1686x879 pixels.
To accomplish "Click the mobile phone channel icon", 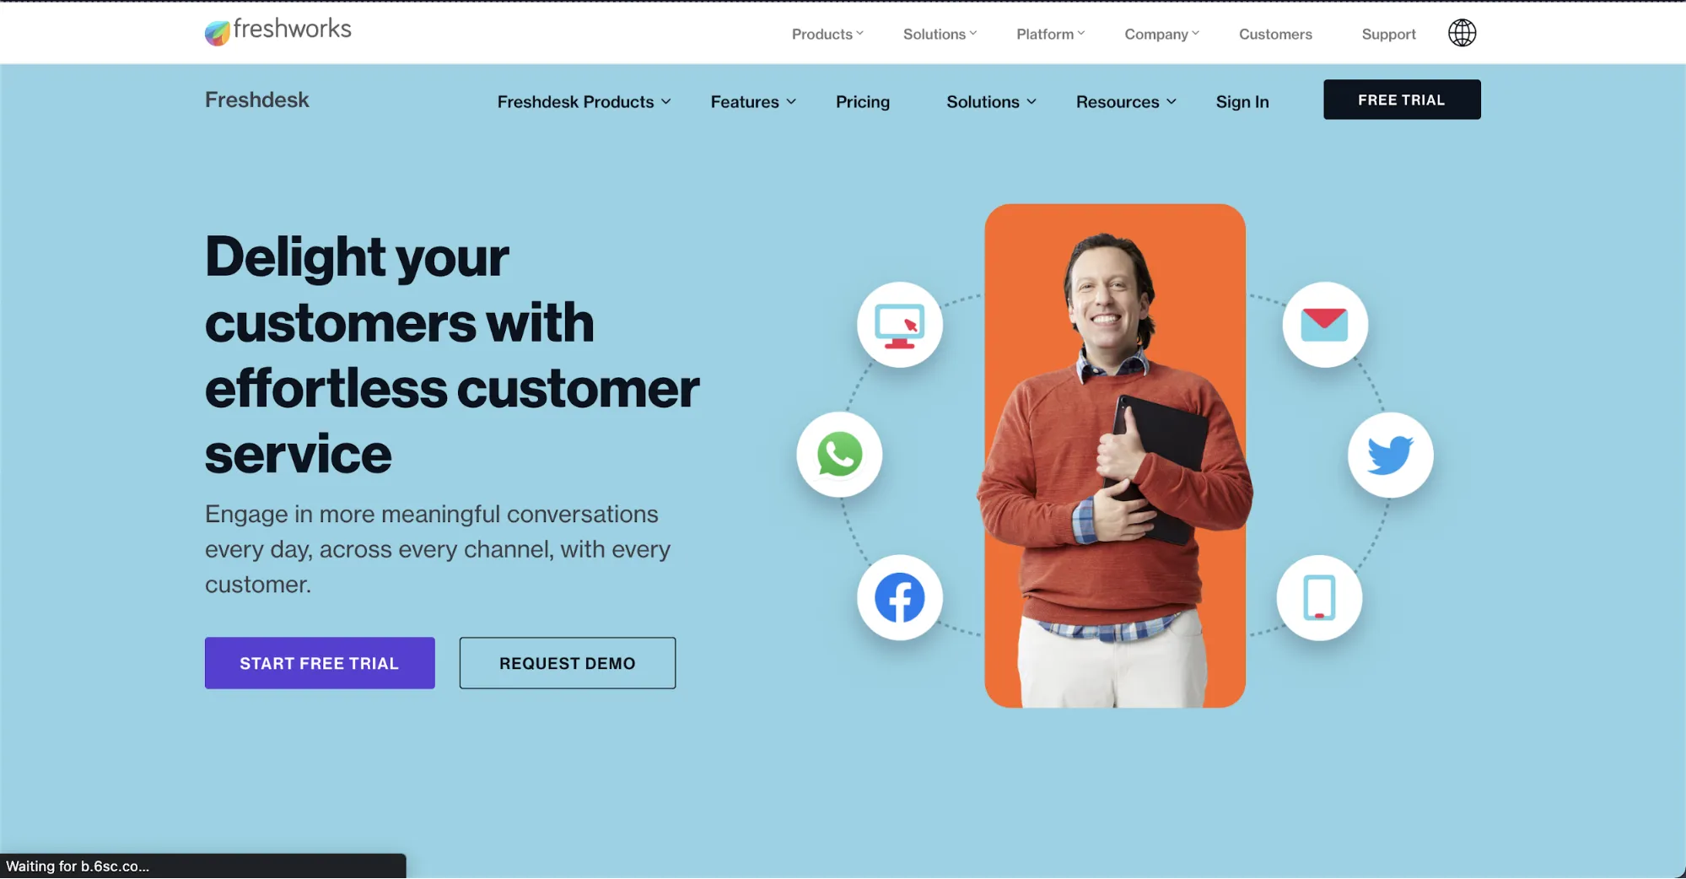I will tap(1319, 597).
